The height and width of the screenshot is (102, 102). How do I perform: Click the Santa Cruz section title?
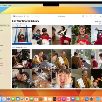tap(19, 47)
